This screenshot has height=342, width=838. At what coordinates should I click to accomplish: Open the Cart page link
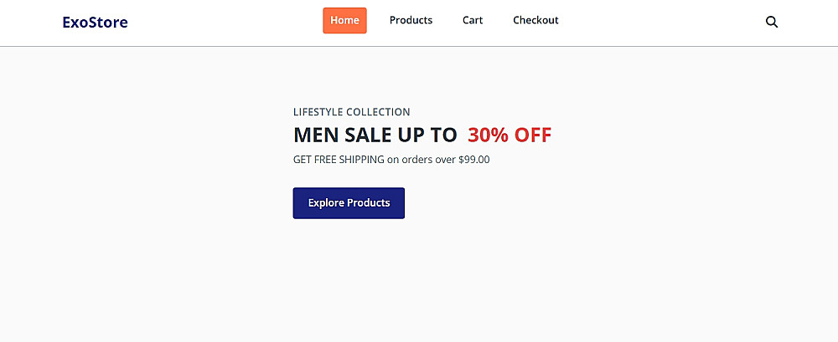pyautogui.click(x=473, y=20)
